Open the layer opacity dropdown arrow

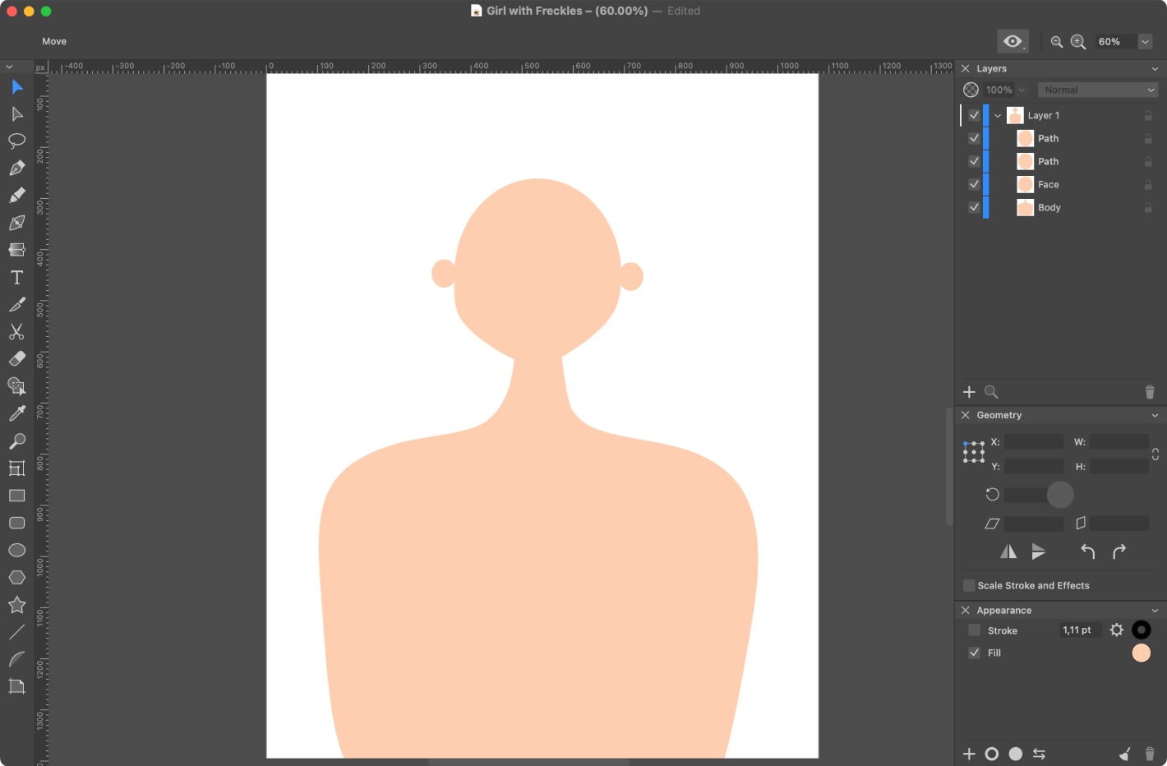pos(1022,90)
